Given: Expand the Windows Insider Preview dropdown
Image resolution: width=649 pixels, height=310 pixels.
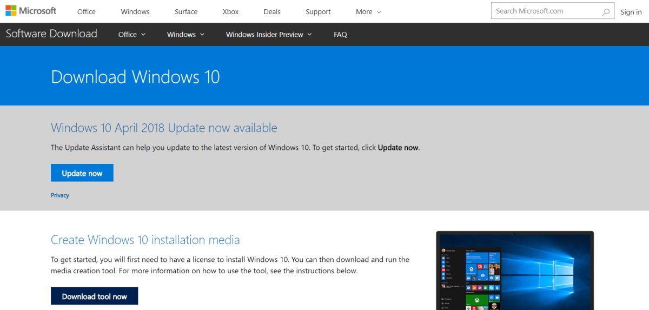Looking at the screenshot, I should pos(269,34).
